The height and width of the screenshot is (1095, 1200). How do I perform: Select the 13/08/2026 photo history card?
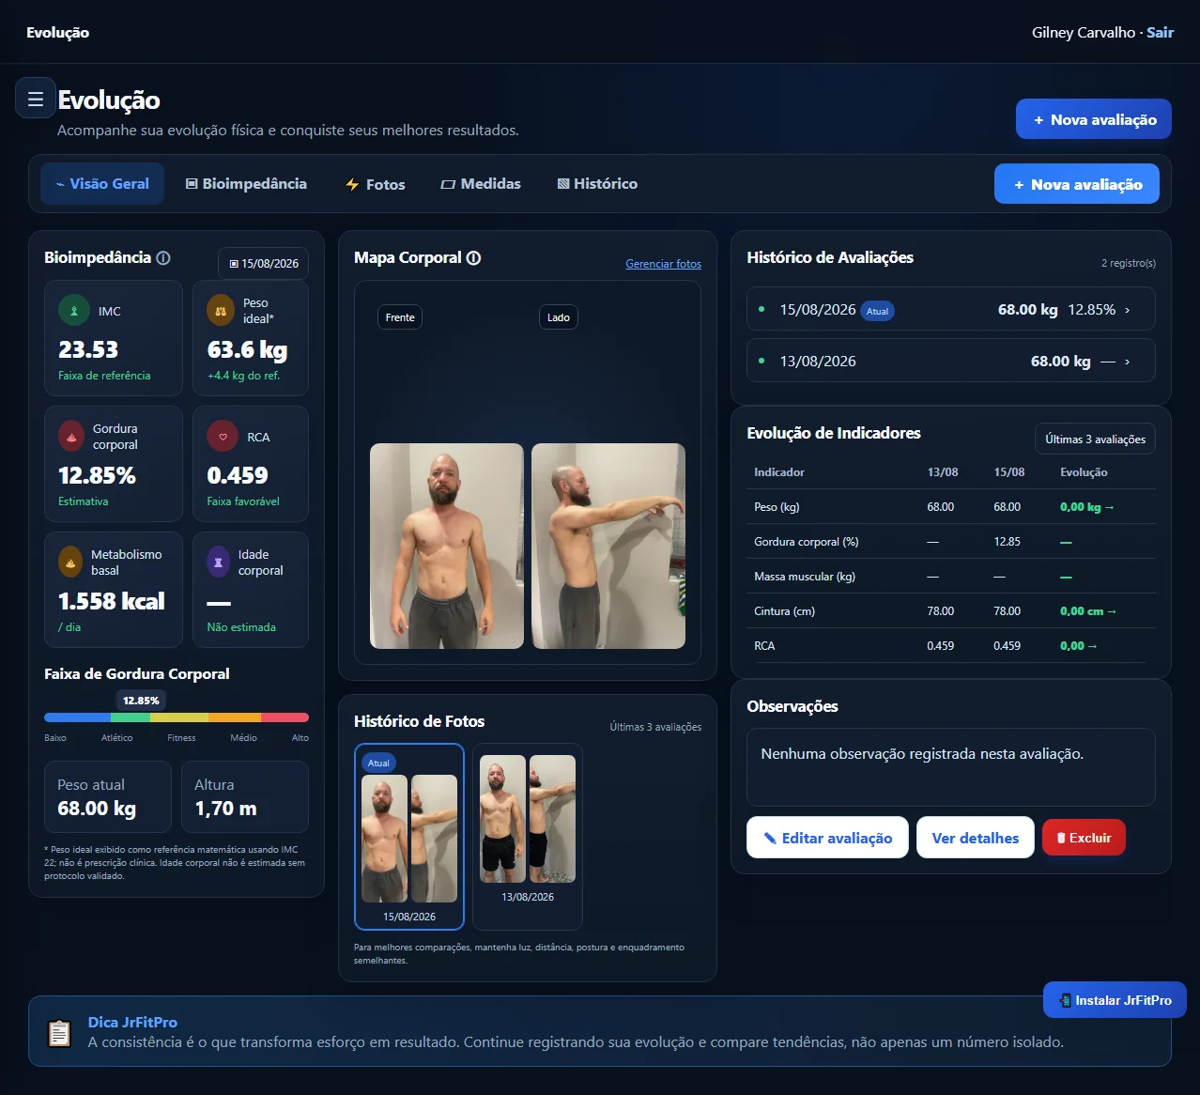click(528, 836)
